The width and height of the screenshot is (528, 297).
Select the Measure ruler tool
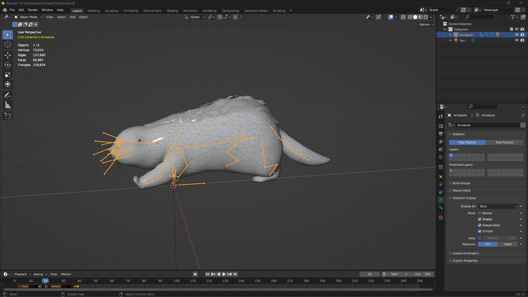click(x=8, y=105)
